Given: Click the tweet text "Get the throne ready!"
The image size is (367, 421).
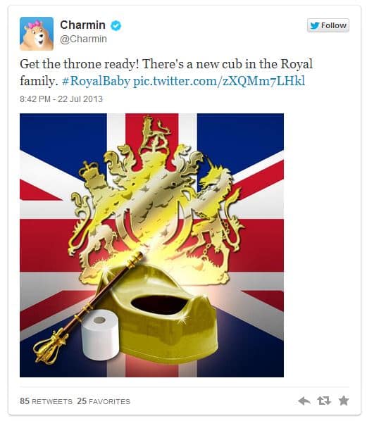Looking at the screenshot, I should tap(79, 65).
